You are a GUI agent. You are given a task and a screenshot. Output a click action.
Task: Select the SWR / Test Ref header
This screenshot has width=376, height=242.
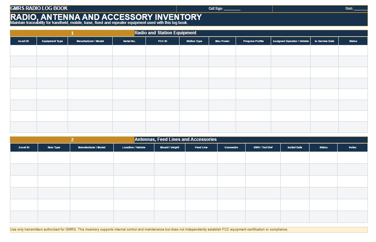[x=263, y=147]
